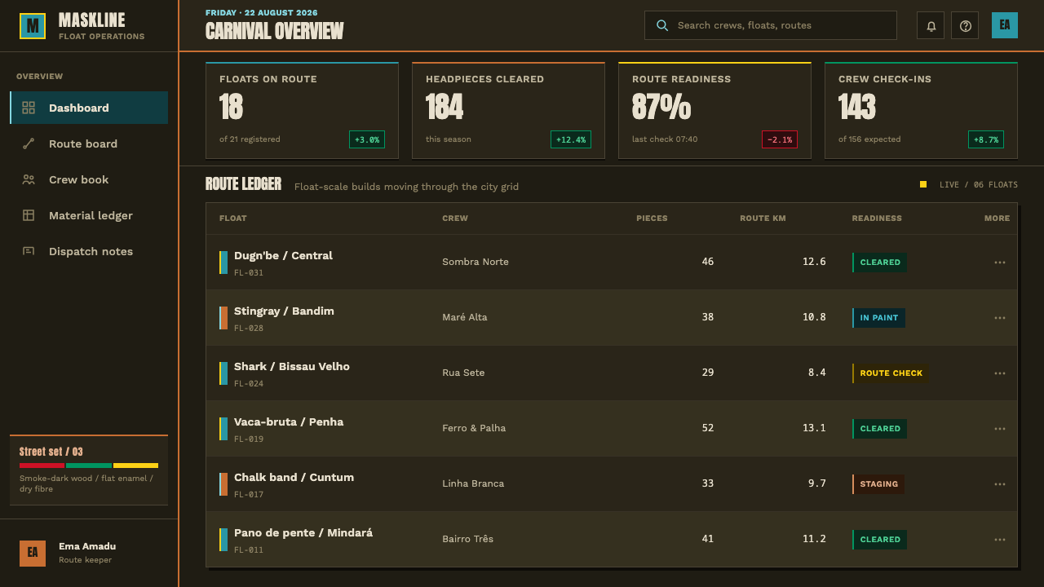The image size is (1044, 587).
Task: Open the EA profile avatar in header
Action: pos(1005,25)
